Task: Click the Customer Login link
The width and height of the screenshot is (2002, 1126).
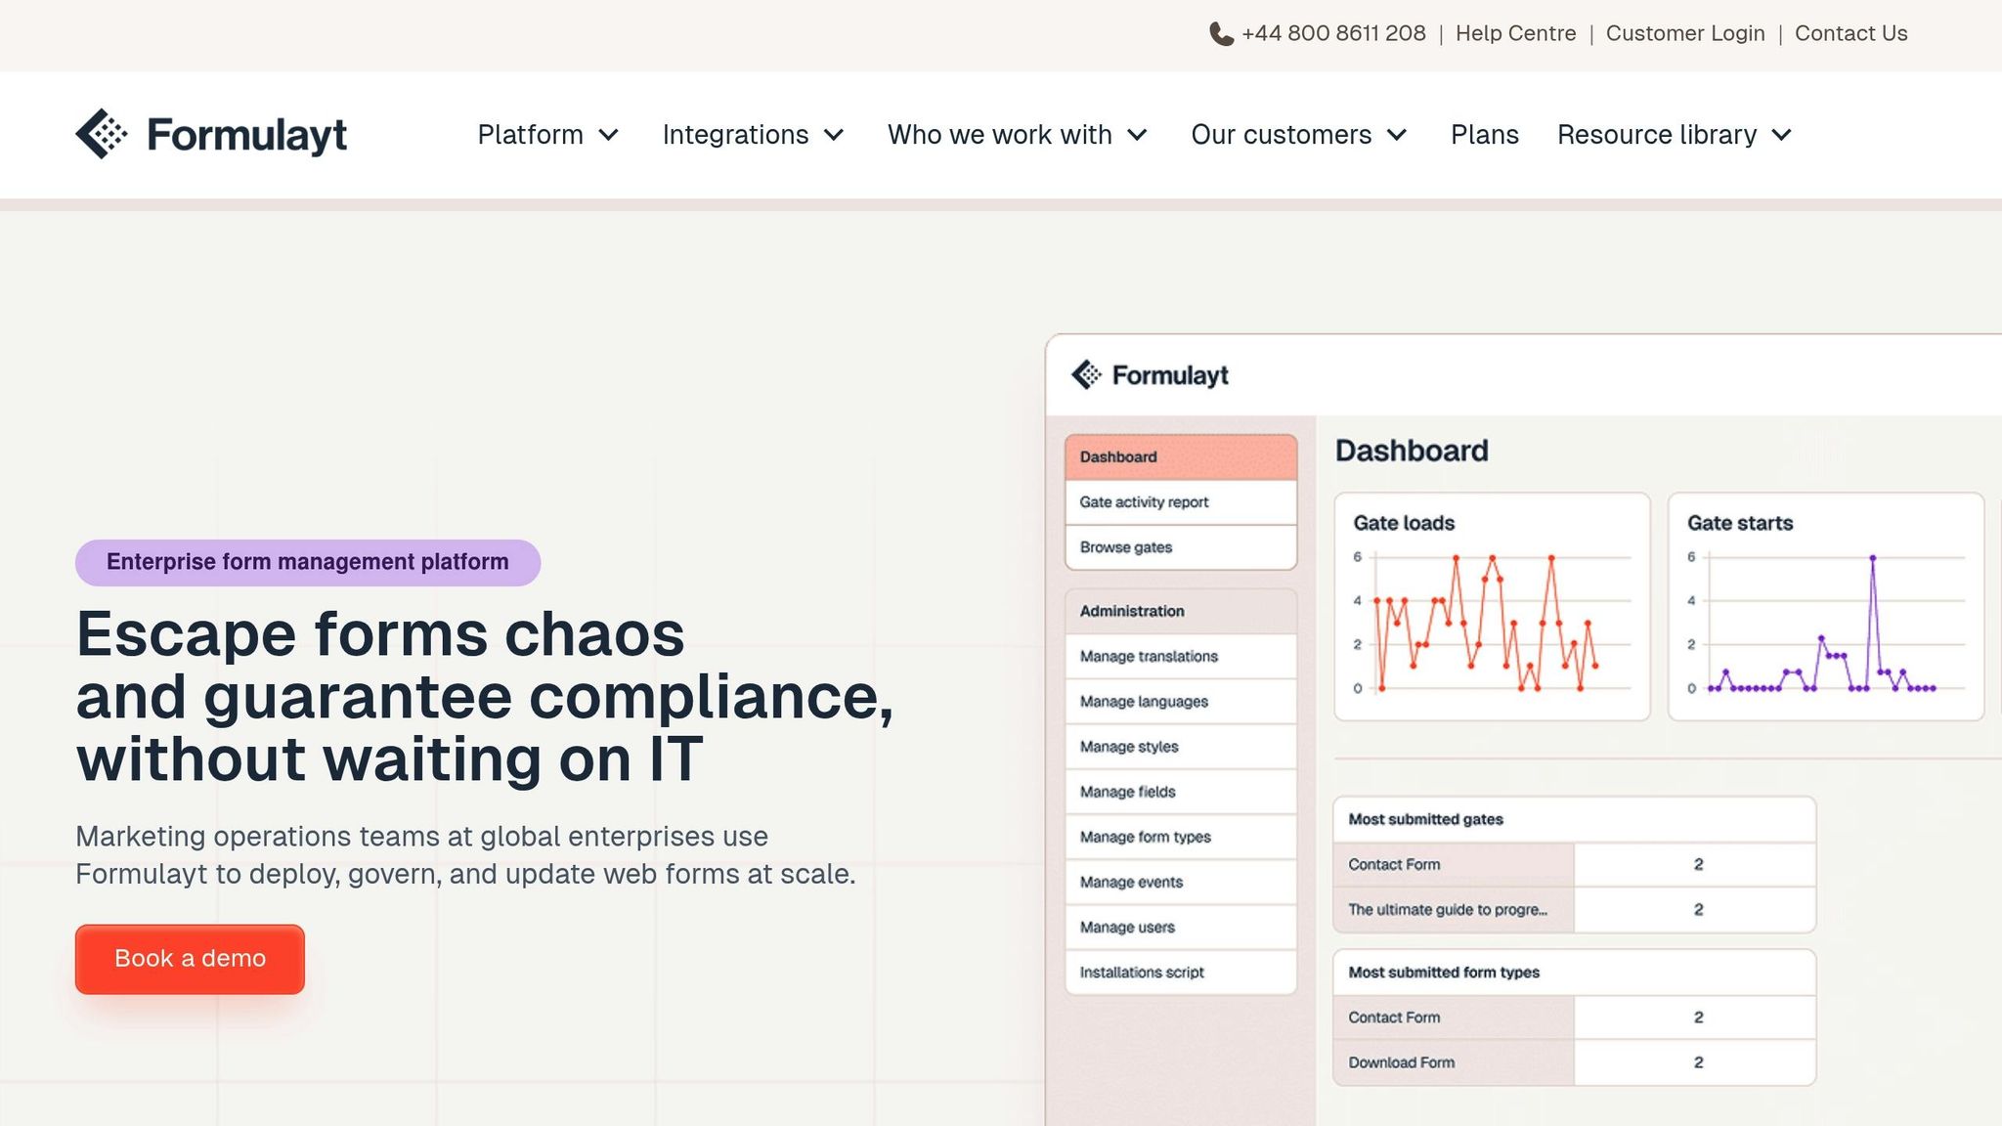Action: tap(1685, 34)
